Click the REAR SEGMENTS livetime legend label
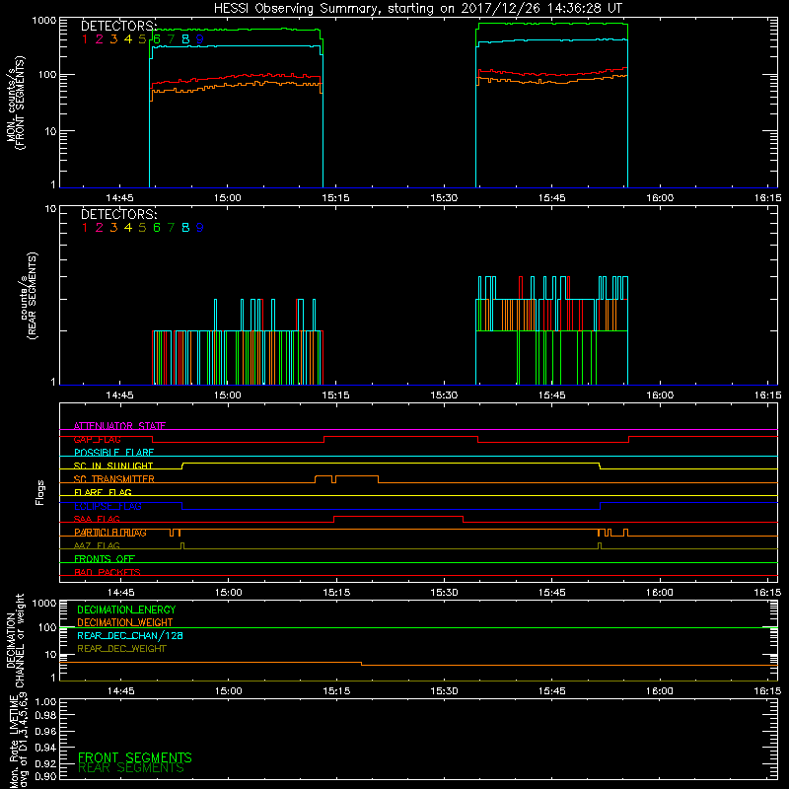This screenshot has height=789, width=789. coord(131,768)
